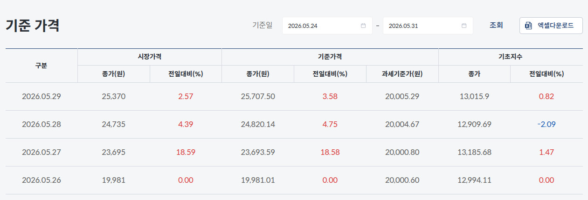Select the 2026.05.26 date row
The image size is (588, 200).
(x=294, y=180)
